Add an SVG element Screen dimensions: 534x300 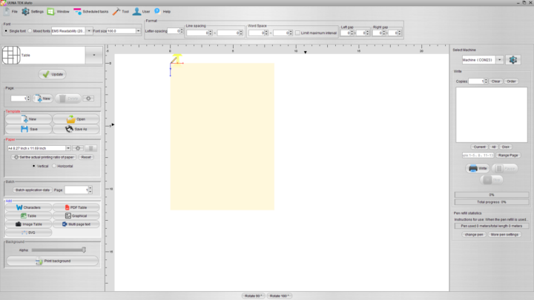click(x=29, y=233)
